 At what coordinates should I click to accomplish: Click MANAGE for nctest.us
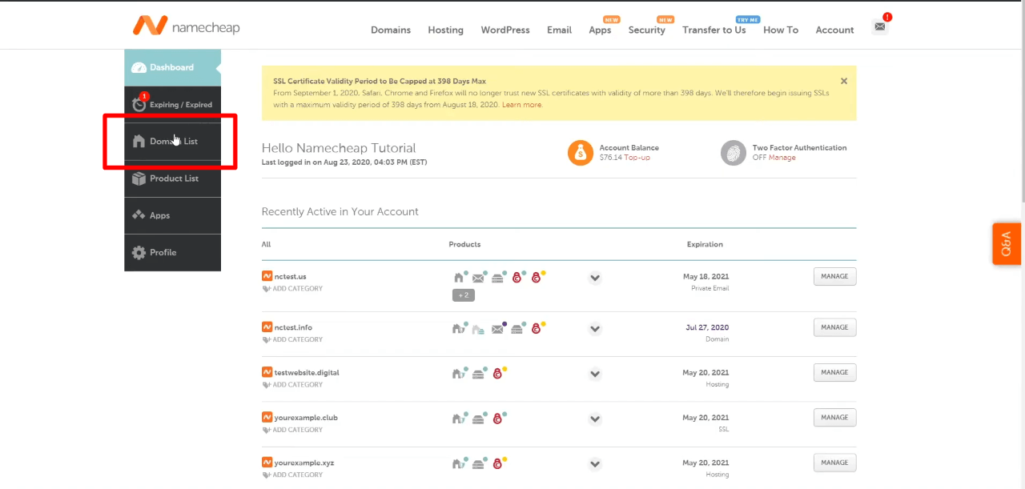[834, 276]
